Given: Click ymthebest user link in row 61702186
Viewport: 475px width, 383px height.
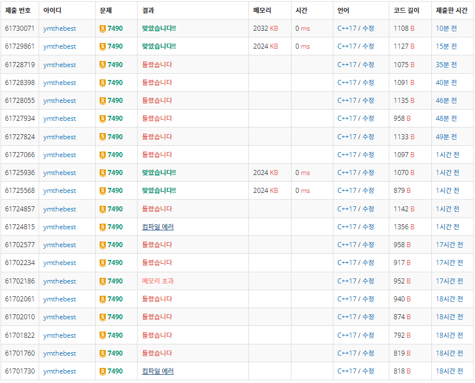Looking at the screenshot, I should click(59, 281).
